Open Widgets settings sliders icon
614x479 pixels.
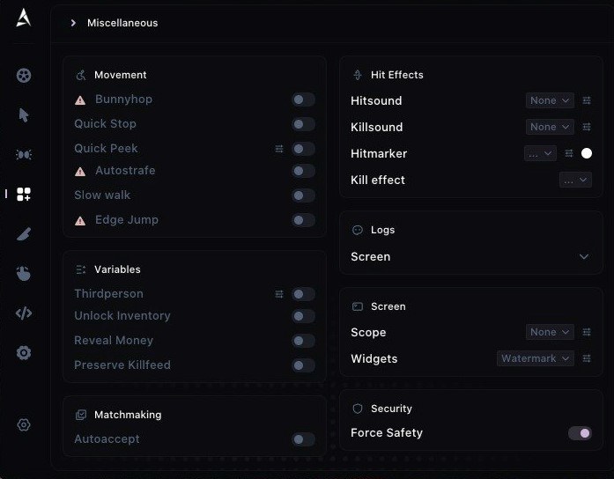(587, 358)
